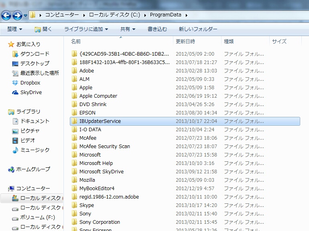Click the ビデオ film icon
Viewport: 309px width, 231px height.
pyautogui.click(x=15, y=141)
